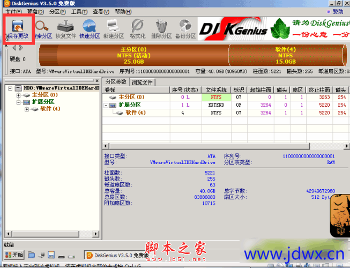This screenshot has width=350, height=268.
Task: Click the 83886080 total sectors value
Action: point(205,197)
